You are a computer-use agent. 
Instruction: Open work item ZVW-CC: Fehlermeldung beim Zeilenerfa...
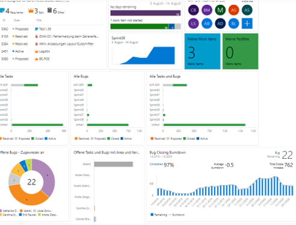coord(69,36)
